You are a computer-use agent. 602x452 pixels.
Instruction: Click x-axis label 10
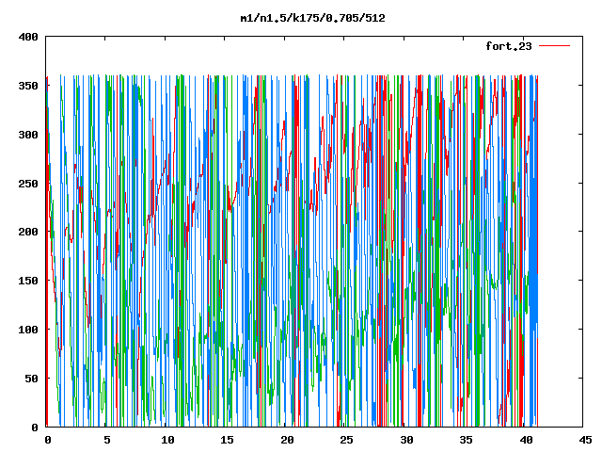[167, 440]
